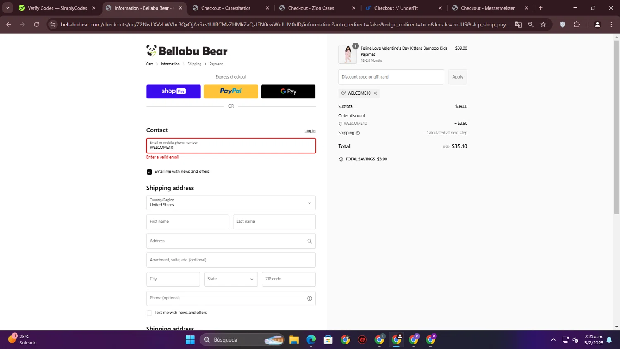The image size is (620, 349).
Task: Open File Explorer from the taskbar
Action: point(294,340)
